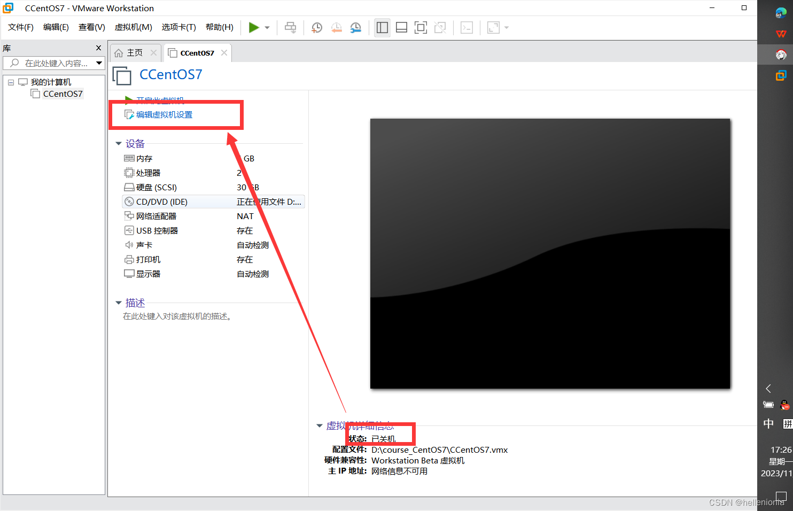Viewport: 793px width, 511px height.
Task: Click the 网络适配器 device icon
Action: tap(129, 216)
